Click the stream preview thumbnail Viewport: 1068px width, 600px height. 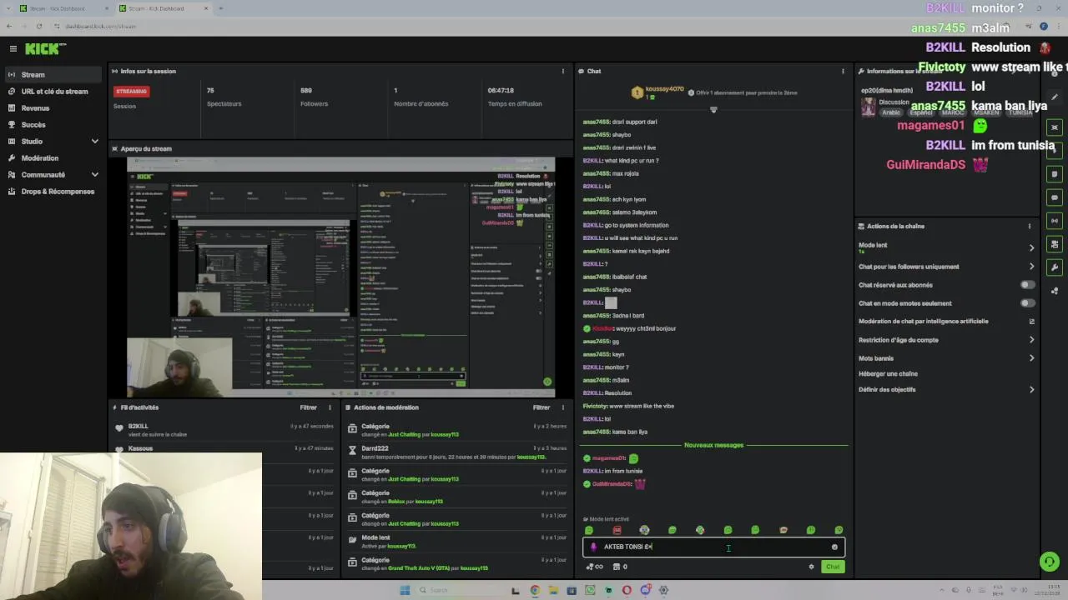pyautogui.click(x=340, y=277)
